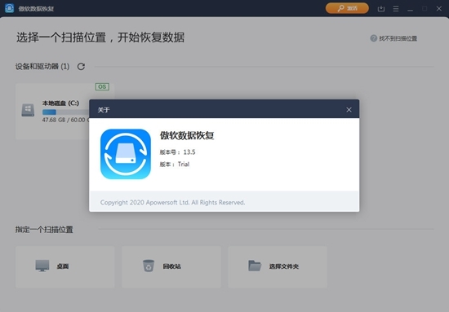Choose 选择文件夹 folder location

click(278, 267)
